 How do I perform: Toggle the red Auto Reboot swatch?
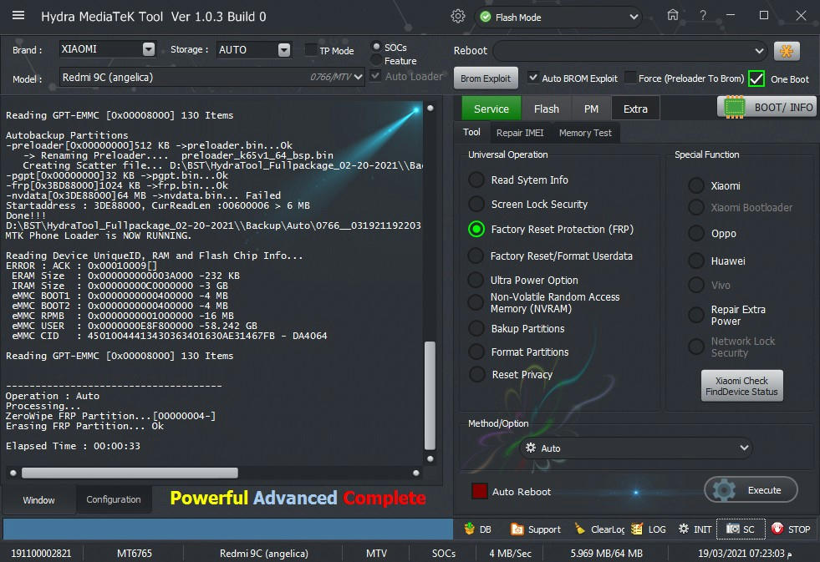[x=480, y=491]
